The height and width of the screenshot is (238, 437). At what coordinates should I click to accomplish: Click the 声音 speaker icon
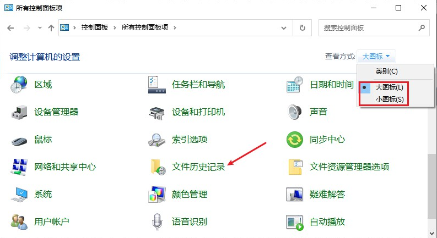(x=295, y=112)
